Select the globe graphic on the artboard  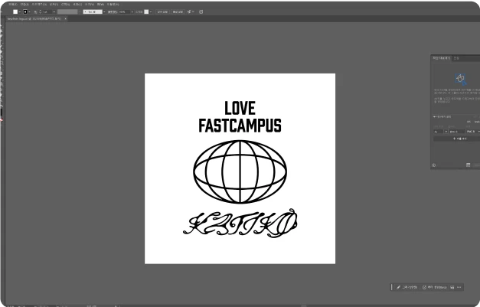point(240,171)
